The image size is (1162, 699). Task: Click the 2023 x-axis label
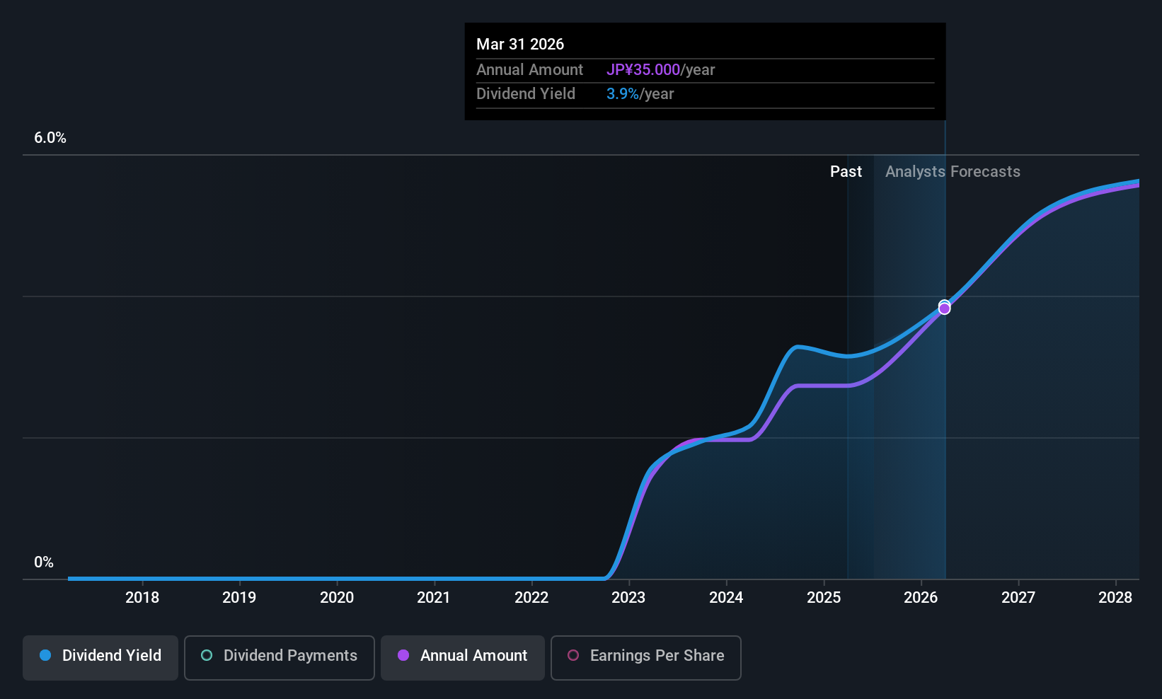coord(628,598)
